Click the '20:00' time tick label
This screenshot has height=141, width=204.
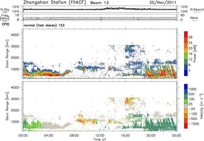tap(151, 136)
